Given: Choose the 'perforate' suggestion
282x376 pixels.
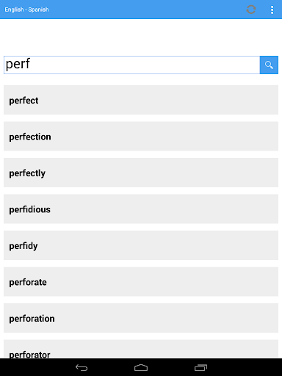Looking at the screenshot, I should coord(141,281).
